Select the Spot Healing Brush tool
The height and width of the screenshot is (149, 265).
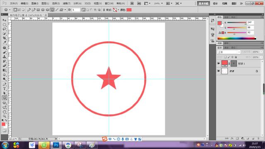[x=5, y=48]
